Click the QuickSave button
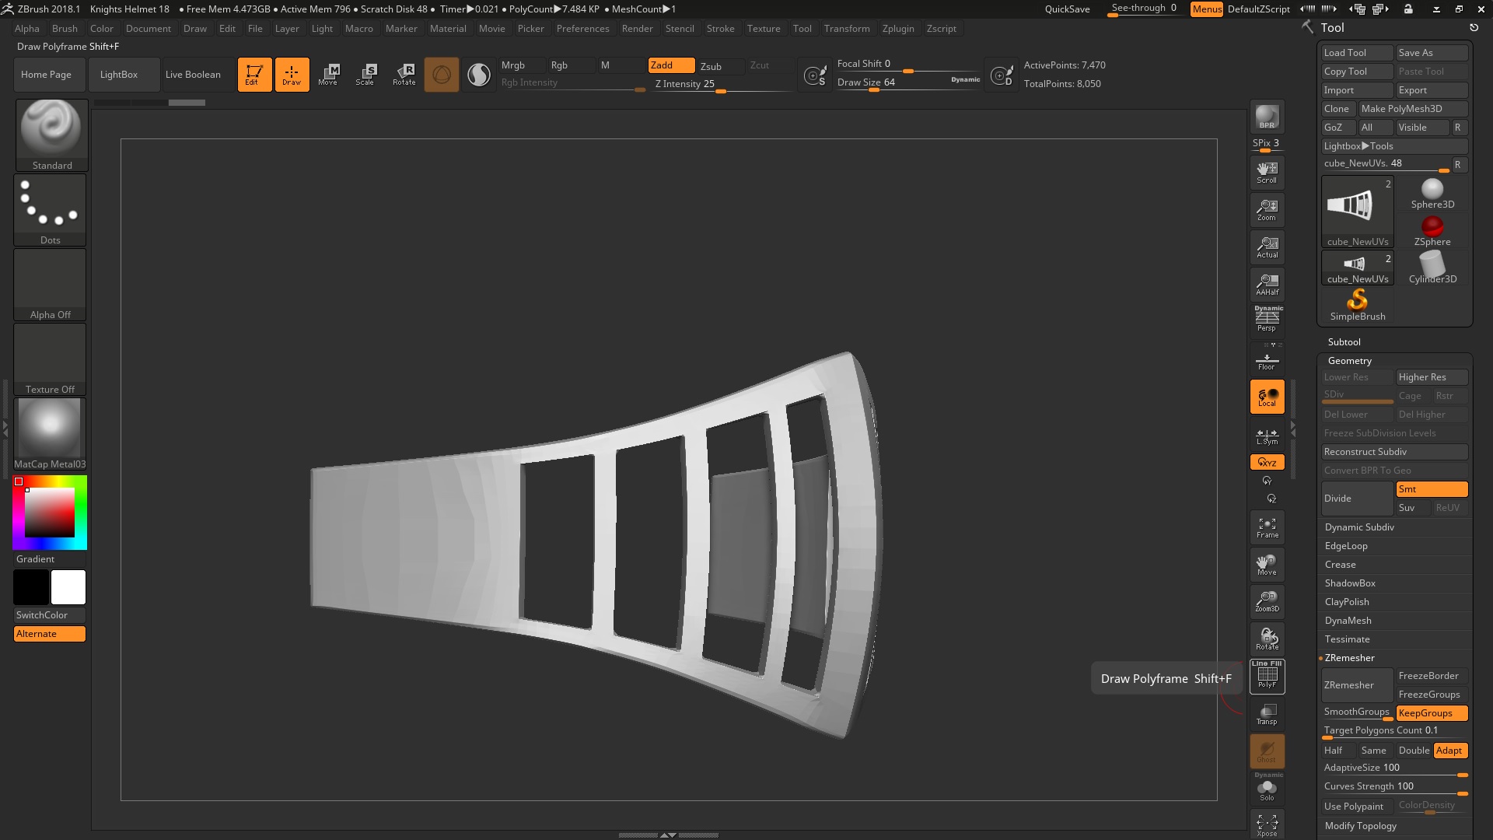 point(1067,9)
